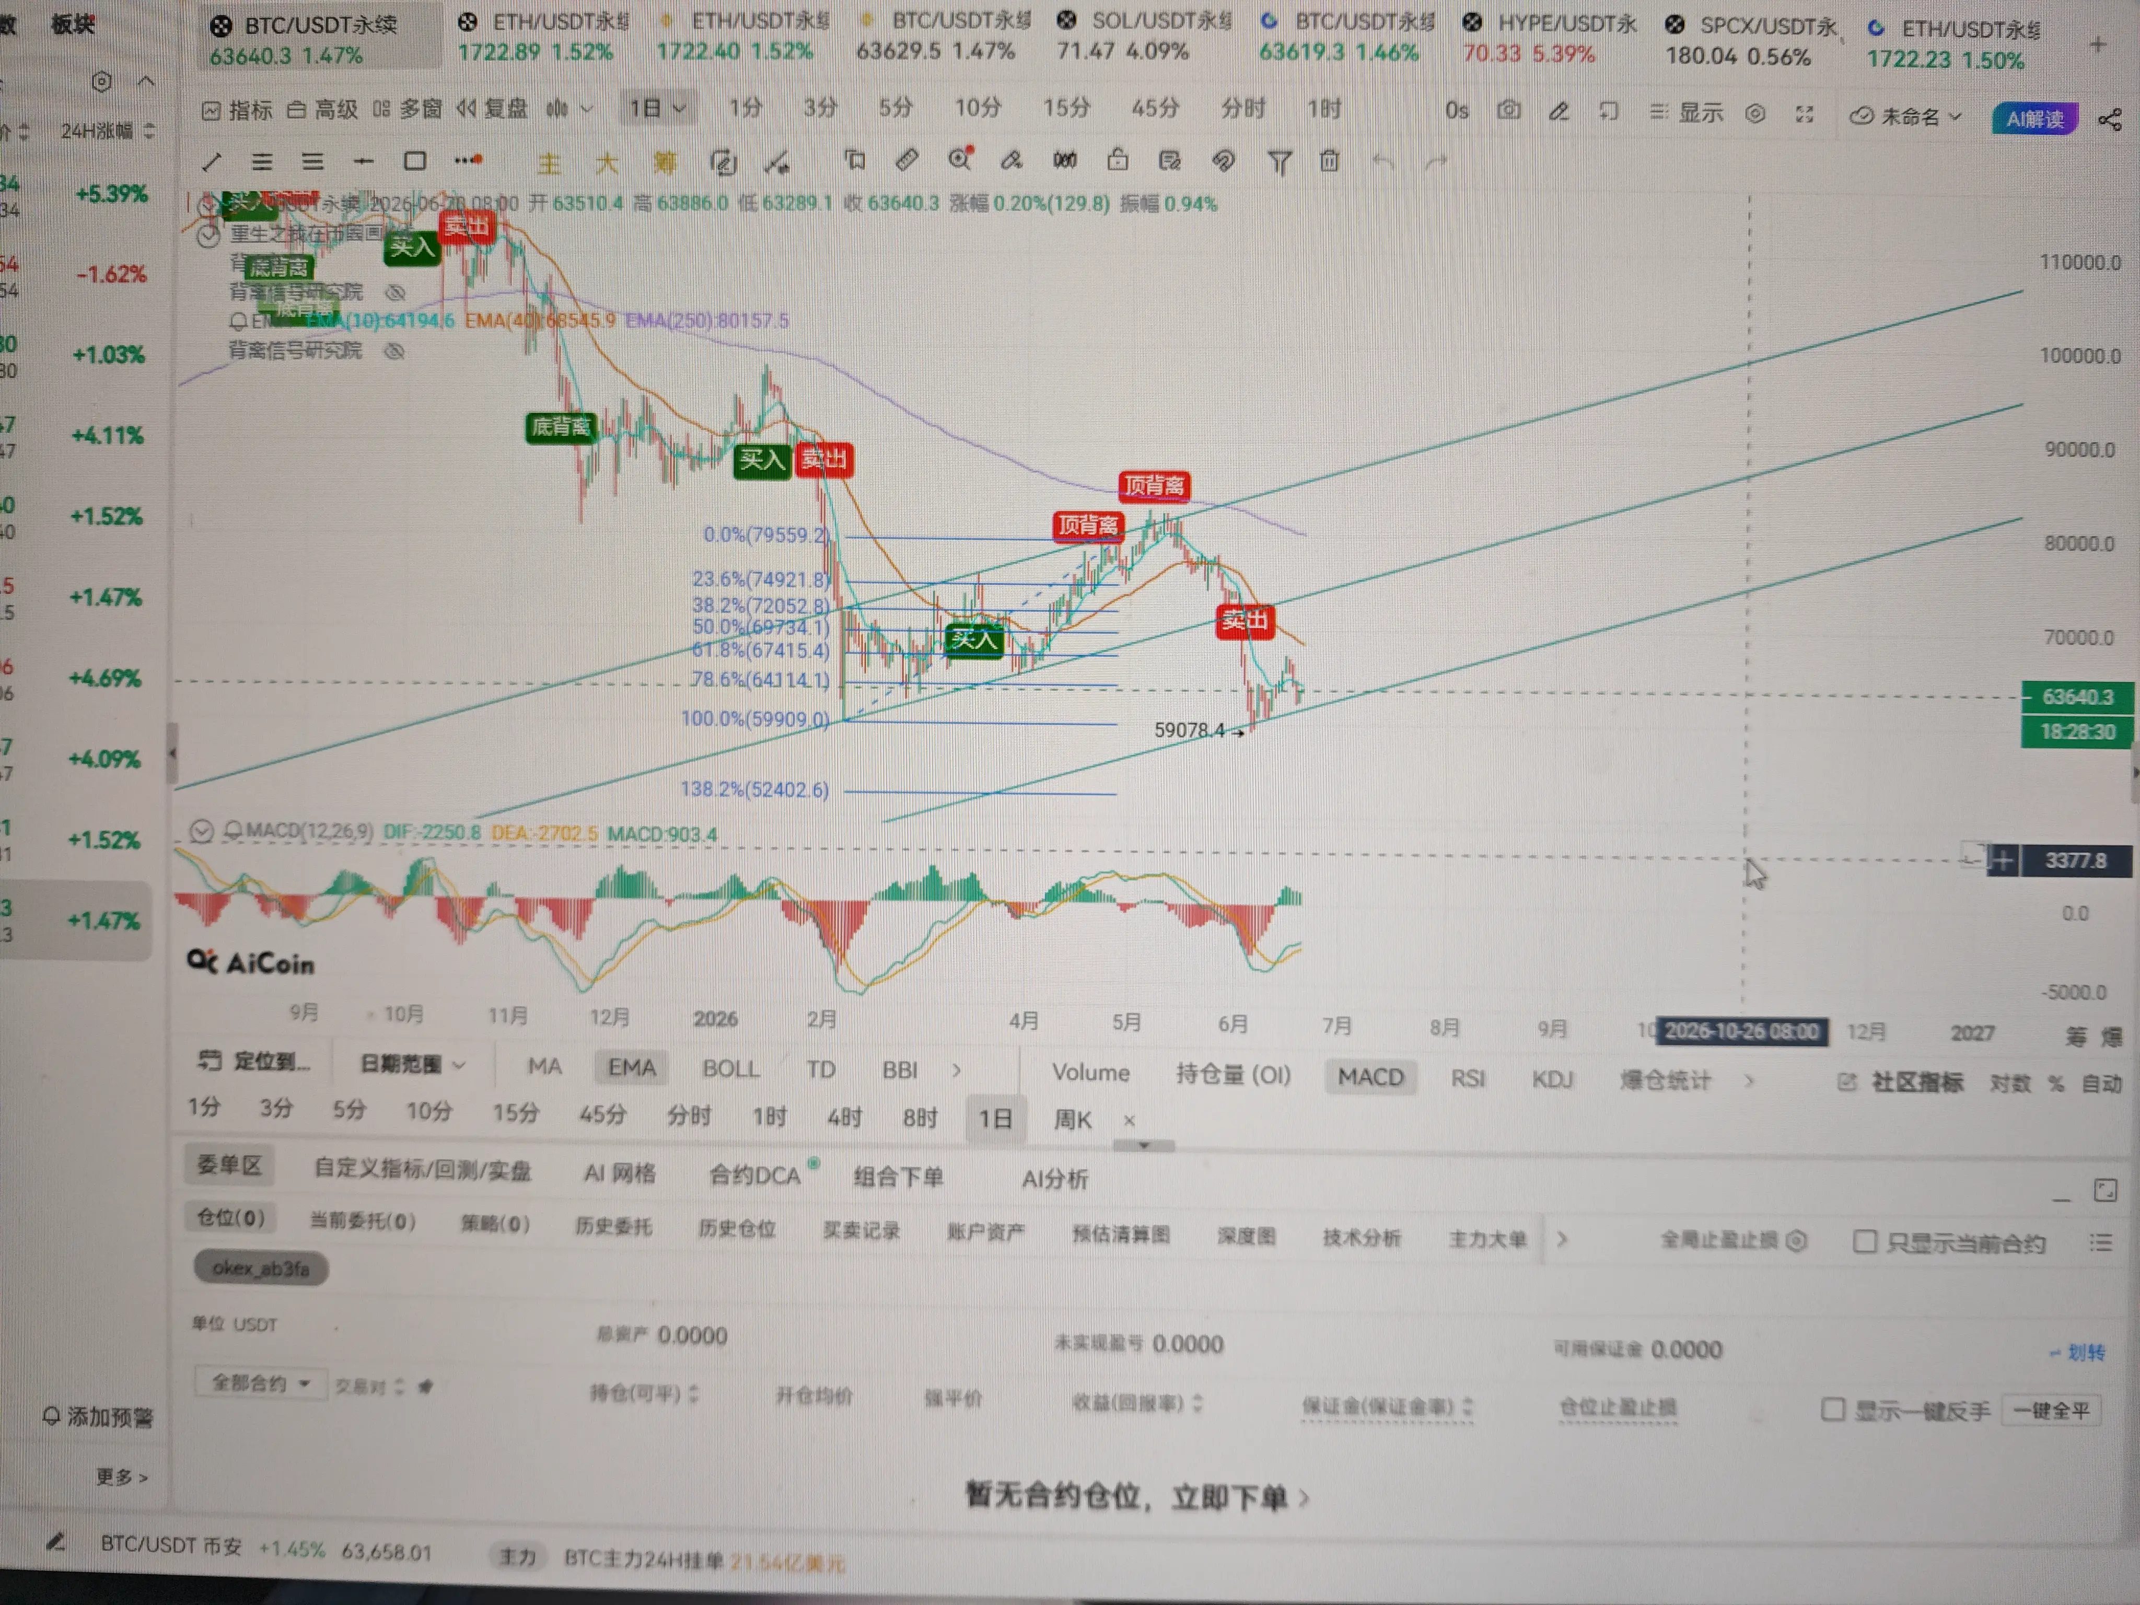2140x1605 pixels.
Task: Expand more main indicators arrow after BBI
Action: pyautogui.click(x=957, y=1070)
